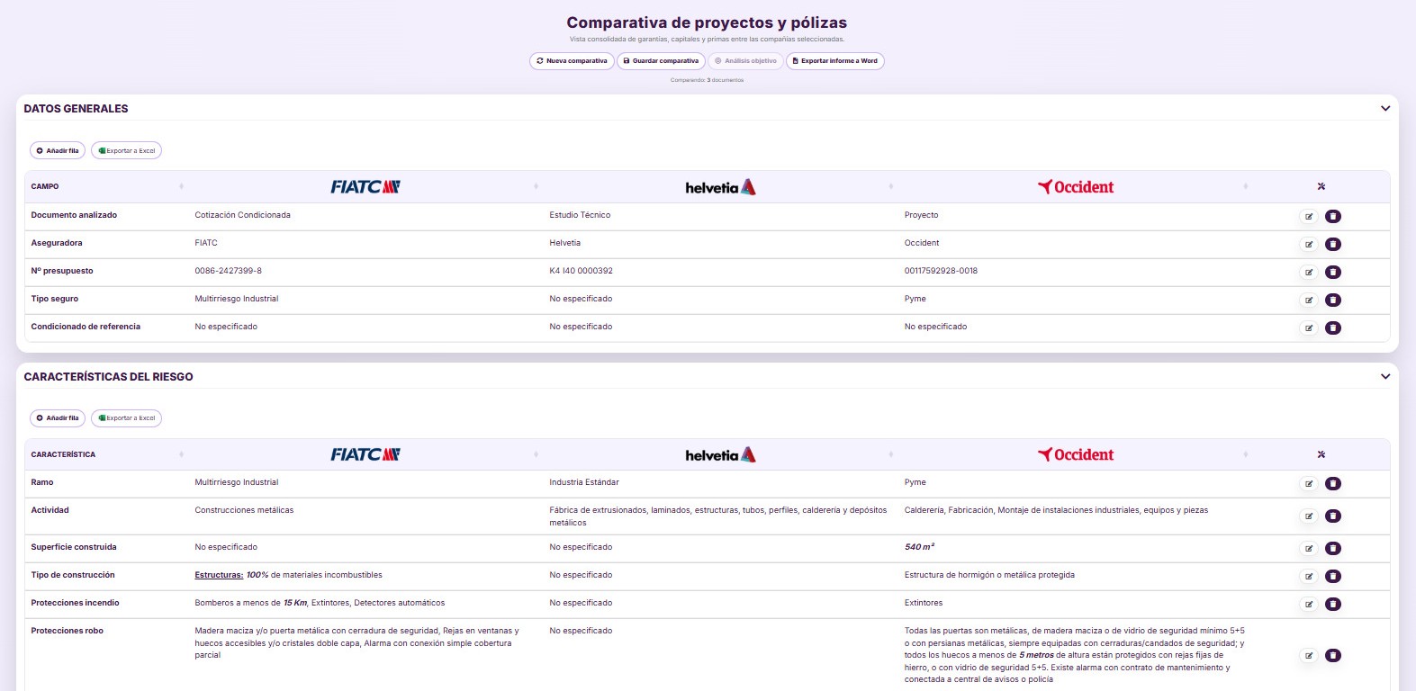Click the 'Estructuras:' underlined text
This screenshot has width=1416, height=691.
219,575
